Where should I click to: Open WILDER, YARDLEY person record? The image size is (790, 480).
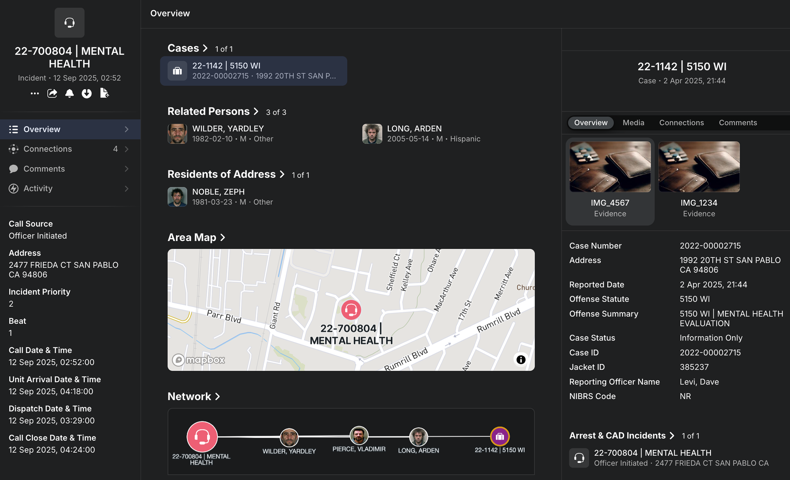pos(228,128)
